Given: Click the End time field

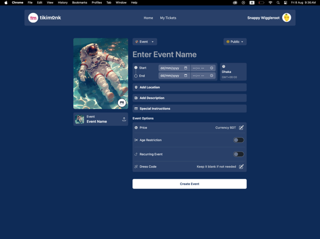Looking at the screenshot, I should tap(203, 76).
